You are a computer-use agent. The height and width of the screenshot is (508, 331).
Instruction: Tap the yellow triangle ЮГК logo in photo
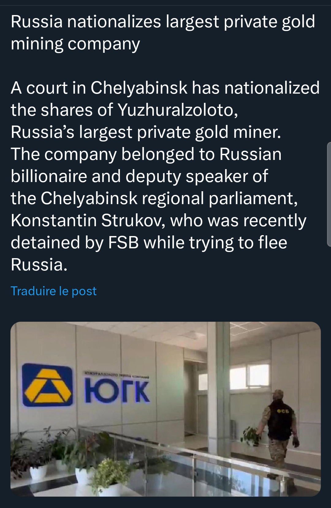(x=47, y=385)
